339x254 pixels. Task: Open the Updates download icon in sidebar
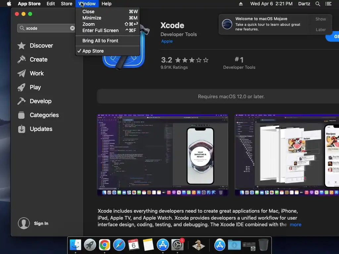click(22, 129)
